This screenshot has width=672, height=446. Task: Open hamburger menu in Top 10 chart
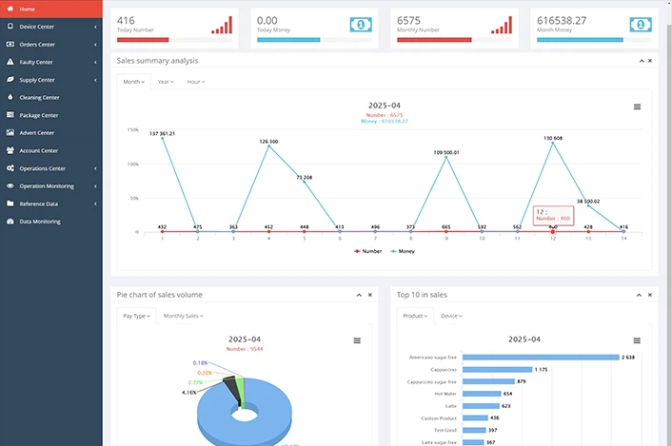click(x=637, y=340)
